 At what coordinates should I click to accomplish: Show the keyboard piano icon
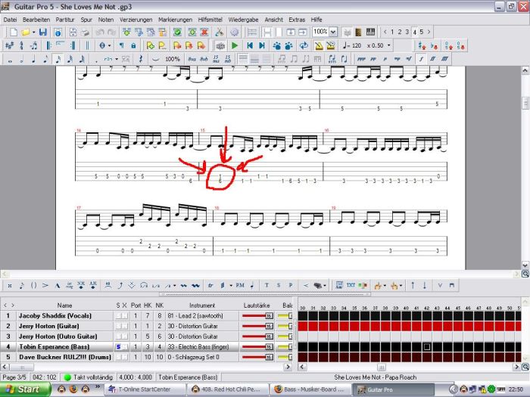click(x=370, y=32)
